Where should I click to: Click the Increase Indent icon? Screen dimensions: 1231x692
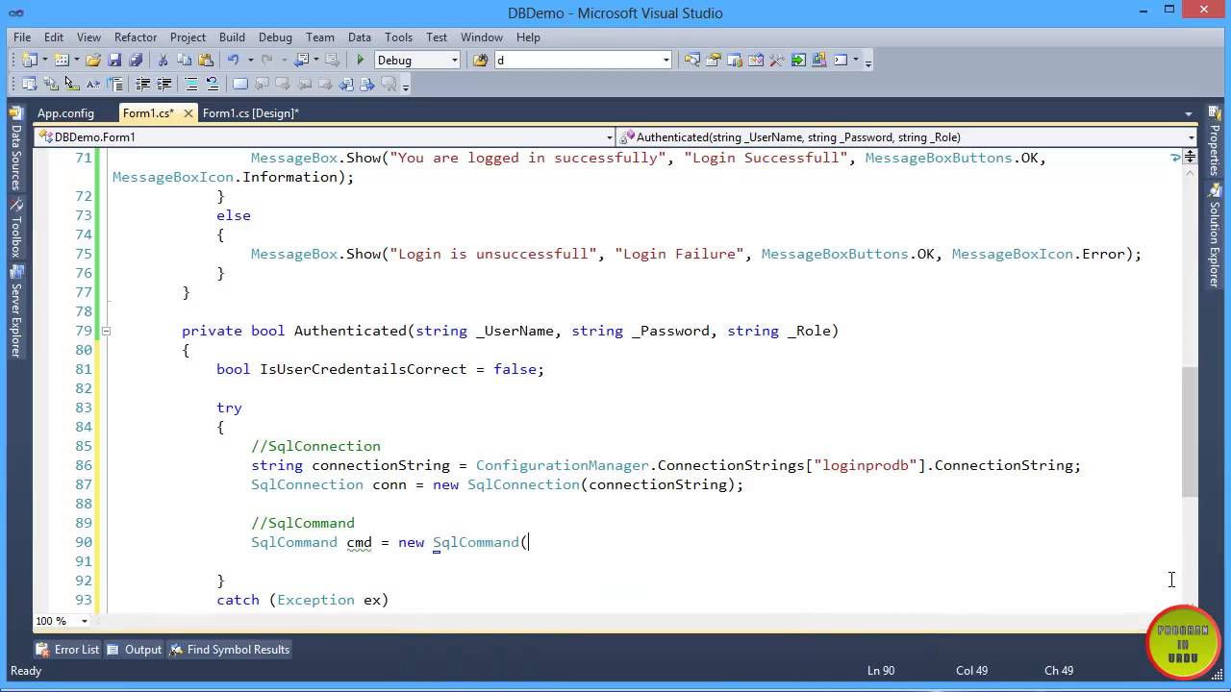click(x=163, y=84)
